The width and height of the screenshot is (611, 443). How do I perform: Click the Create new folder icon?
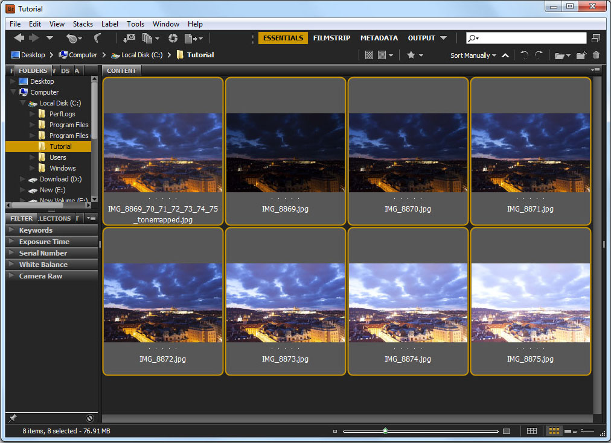[581, 55]
